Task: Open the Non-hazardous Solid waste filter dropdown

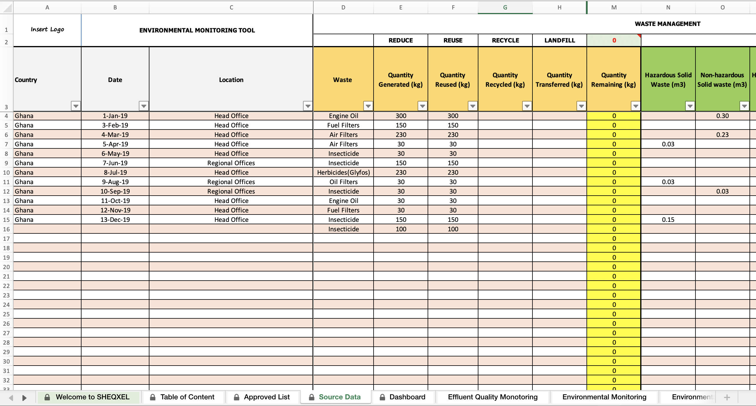Action: pyautogui.click(x=744, y=106)
